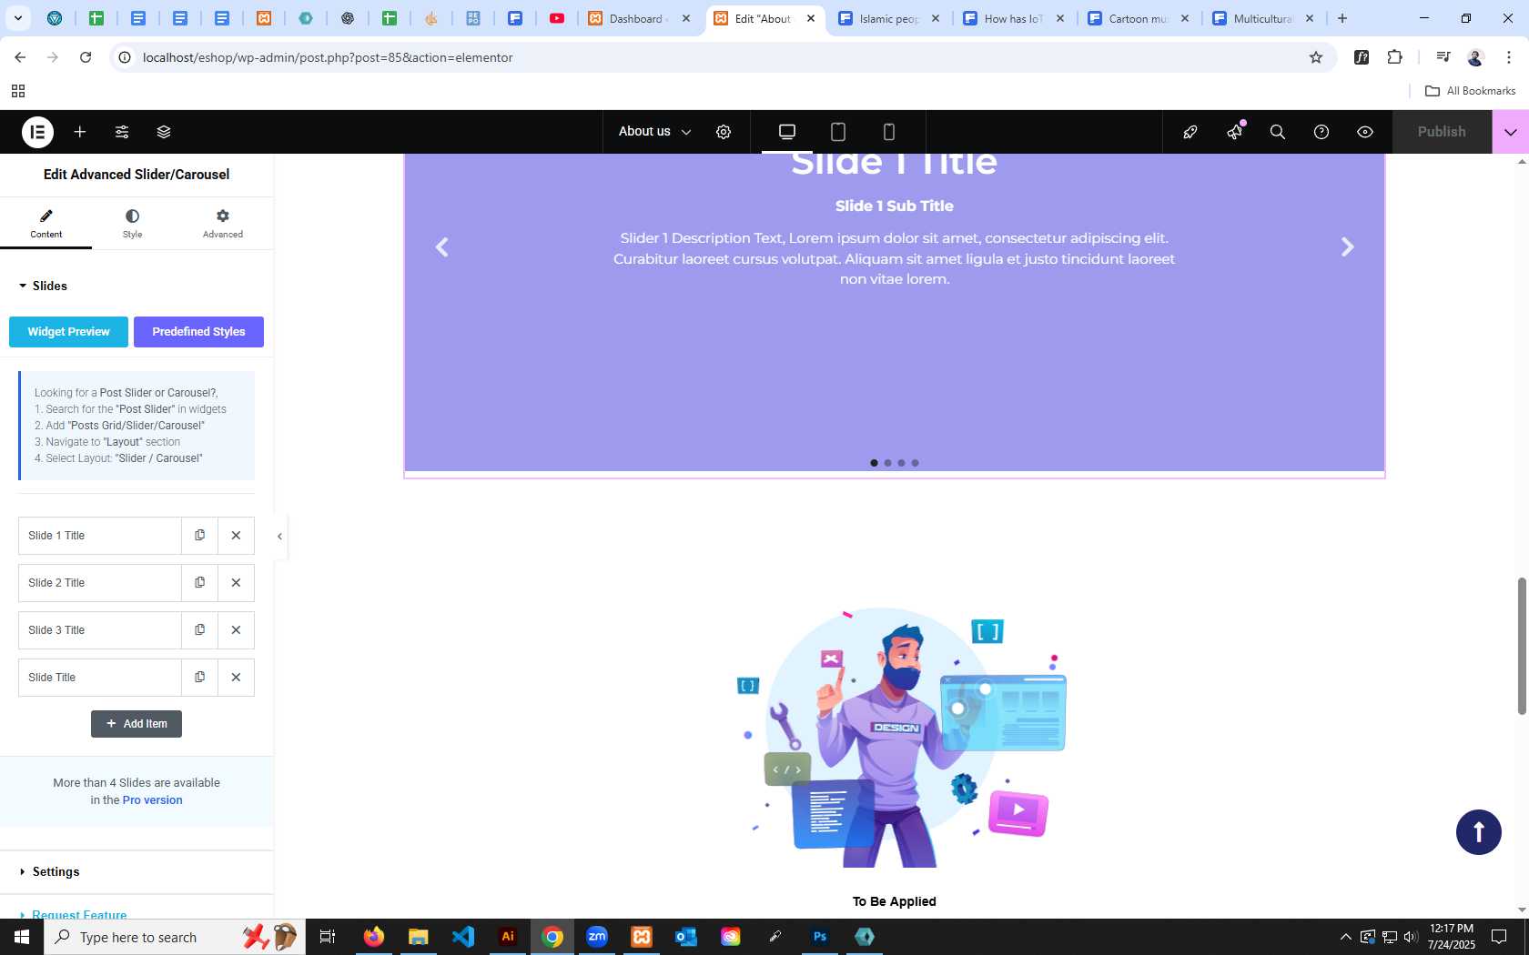Select the Content tab
This screenshot has width=1529, height=955.
pyautogui.click(x=46, y=223)
